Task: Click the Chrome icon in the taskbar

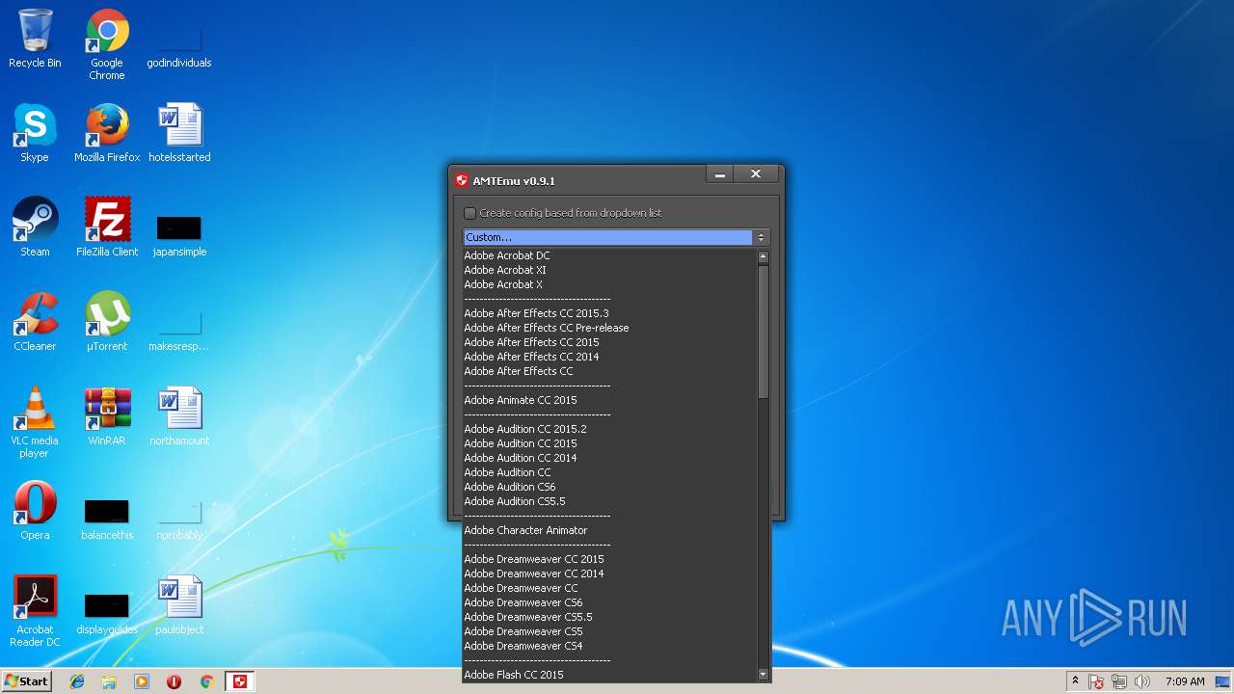Action: click(206, 681)
